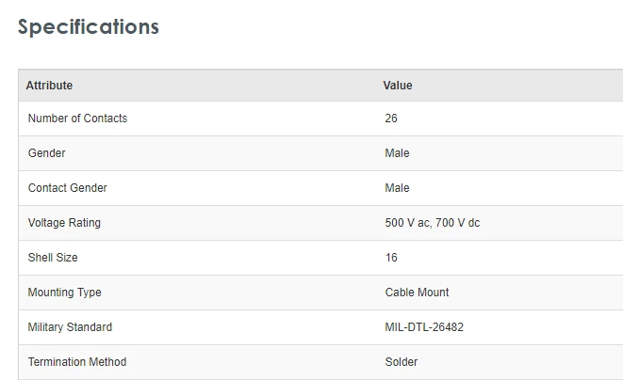Click the Value column header

397,86
